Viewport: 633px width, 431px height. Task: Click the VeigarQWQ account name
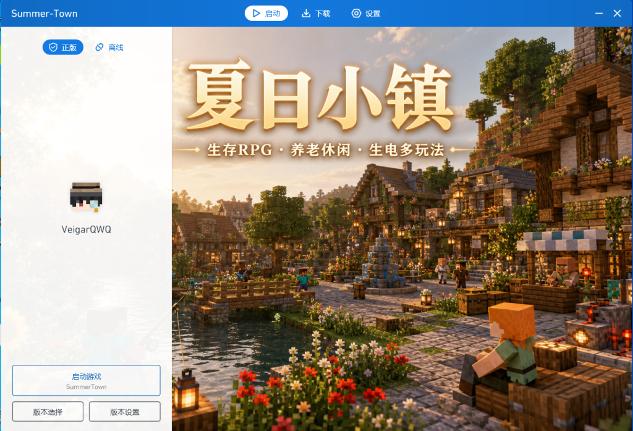[x=87, y=229]
